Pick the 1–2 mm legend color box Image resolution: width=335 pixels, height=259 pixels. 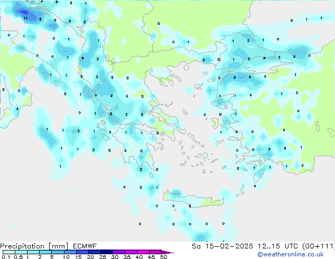pyautogui.click(x=33, y=252)
